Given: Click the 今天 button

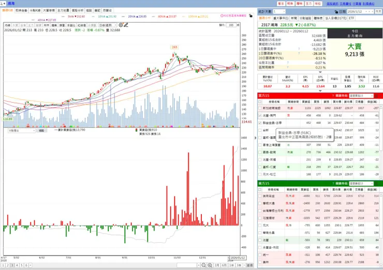Looking at the screenshot, I should 378,11.
